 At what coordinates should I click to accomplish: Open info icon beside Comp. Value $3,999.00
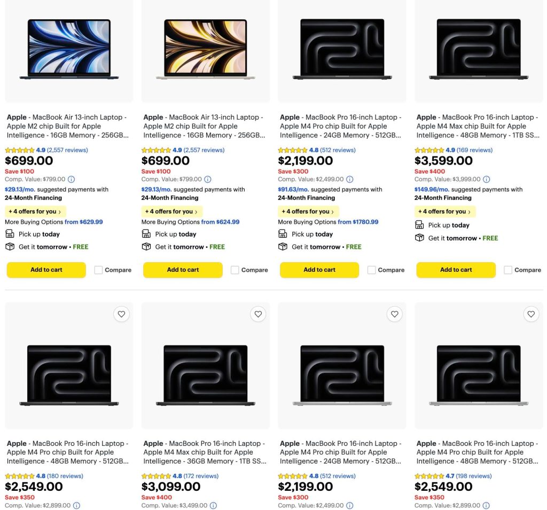tap(487, 179)
